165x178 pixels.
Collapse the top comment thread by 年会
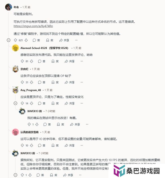(8, 40)
